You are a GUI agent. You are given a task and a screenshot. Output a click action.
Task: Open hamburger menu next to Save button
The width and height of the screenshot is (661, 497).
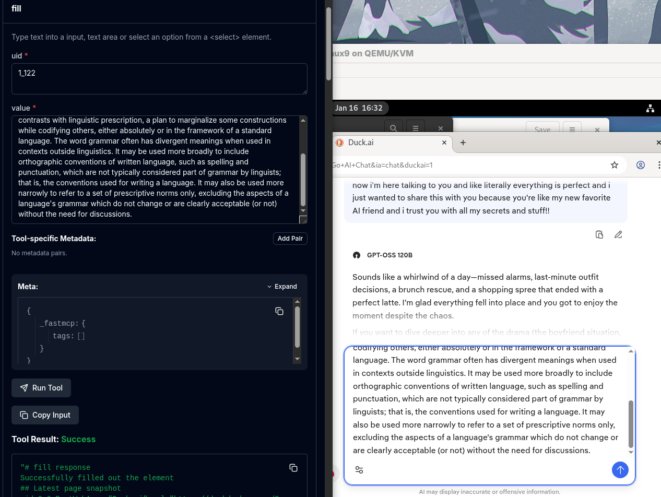[x=572, y=129]
